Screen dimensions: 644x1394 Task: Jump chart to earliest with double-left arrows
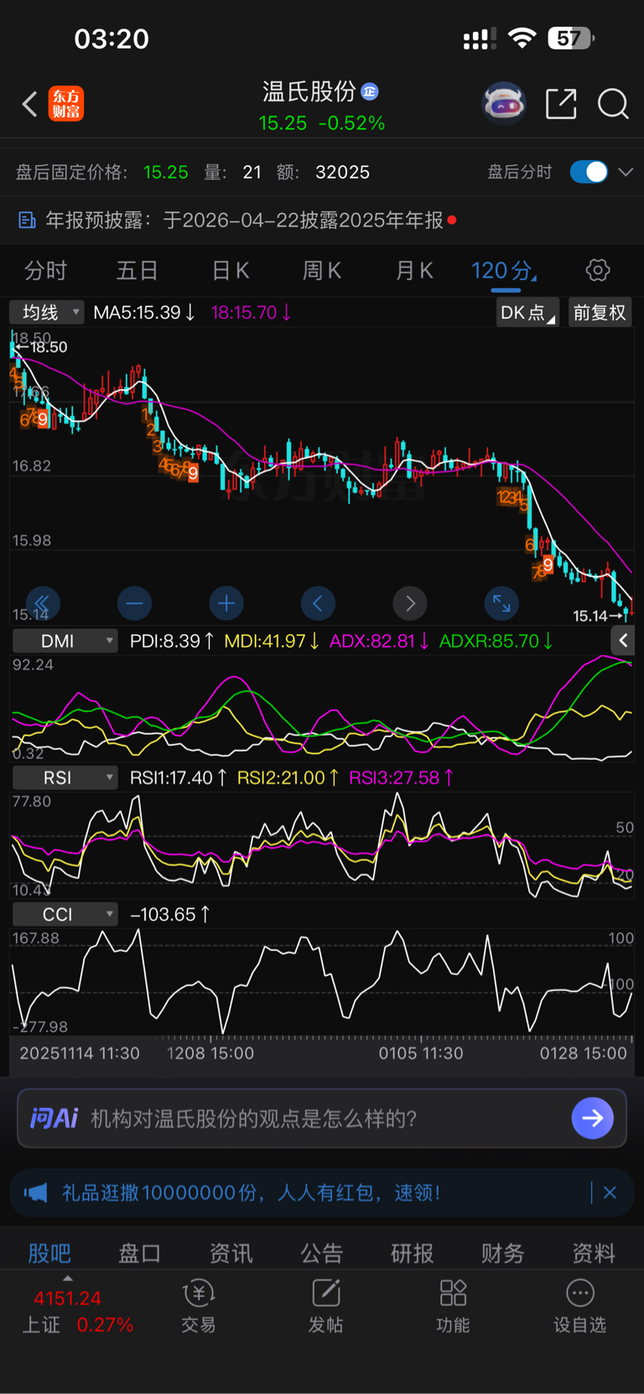click(42, 602)
